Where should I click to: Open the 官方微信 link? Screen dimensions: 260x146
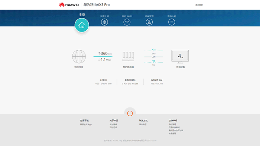coord(143,125)
